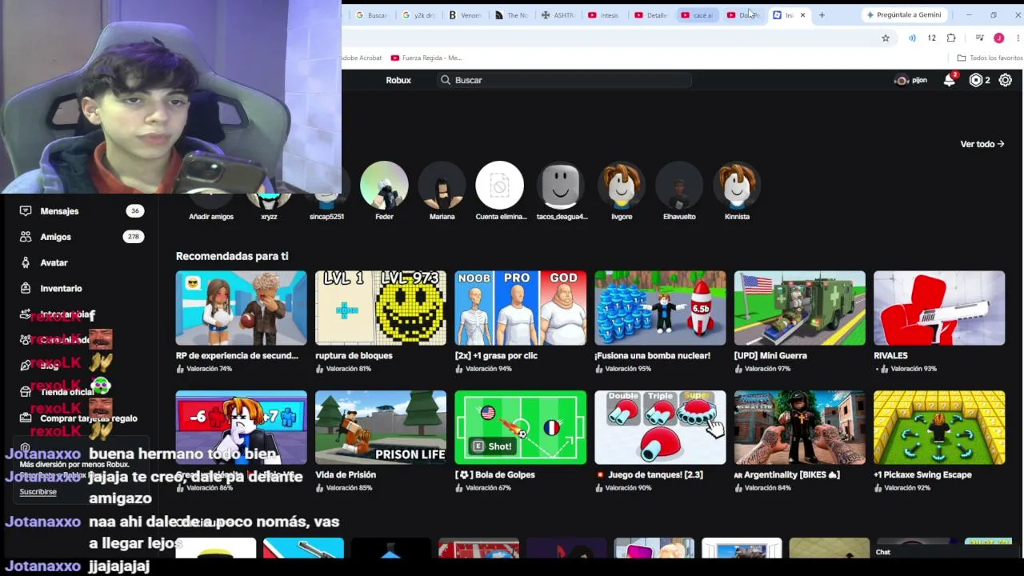
Task: Click the Mensajes count badge 36
Action: click(135, 211)
